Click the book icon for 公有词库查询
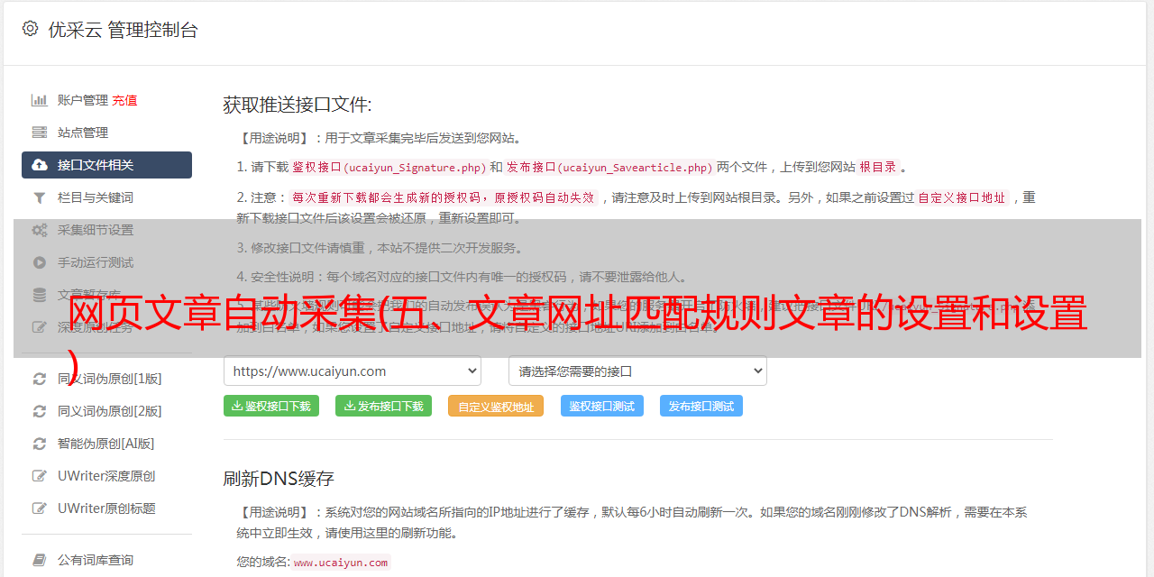Viewport: 1154px width, 577px height. (x=40, y=560)
